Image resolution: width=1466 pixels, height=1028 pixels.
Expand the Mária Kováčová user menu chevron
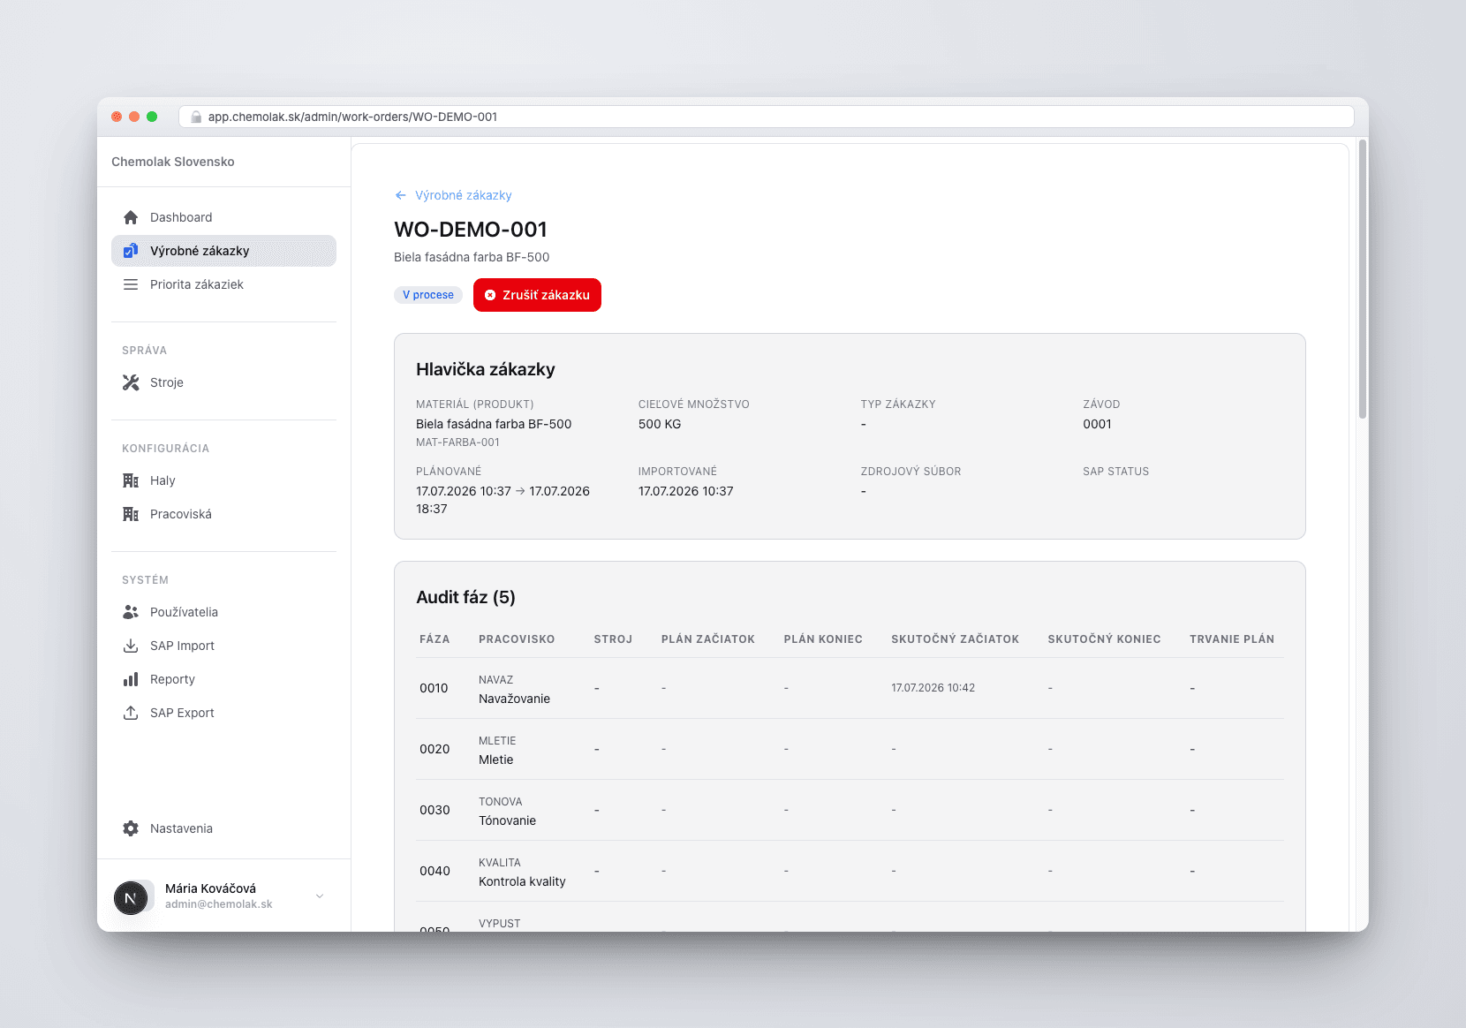(x=320, y=896)
